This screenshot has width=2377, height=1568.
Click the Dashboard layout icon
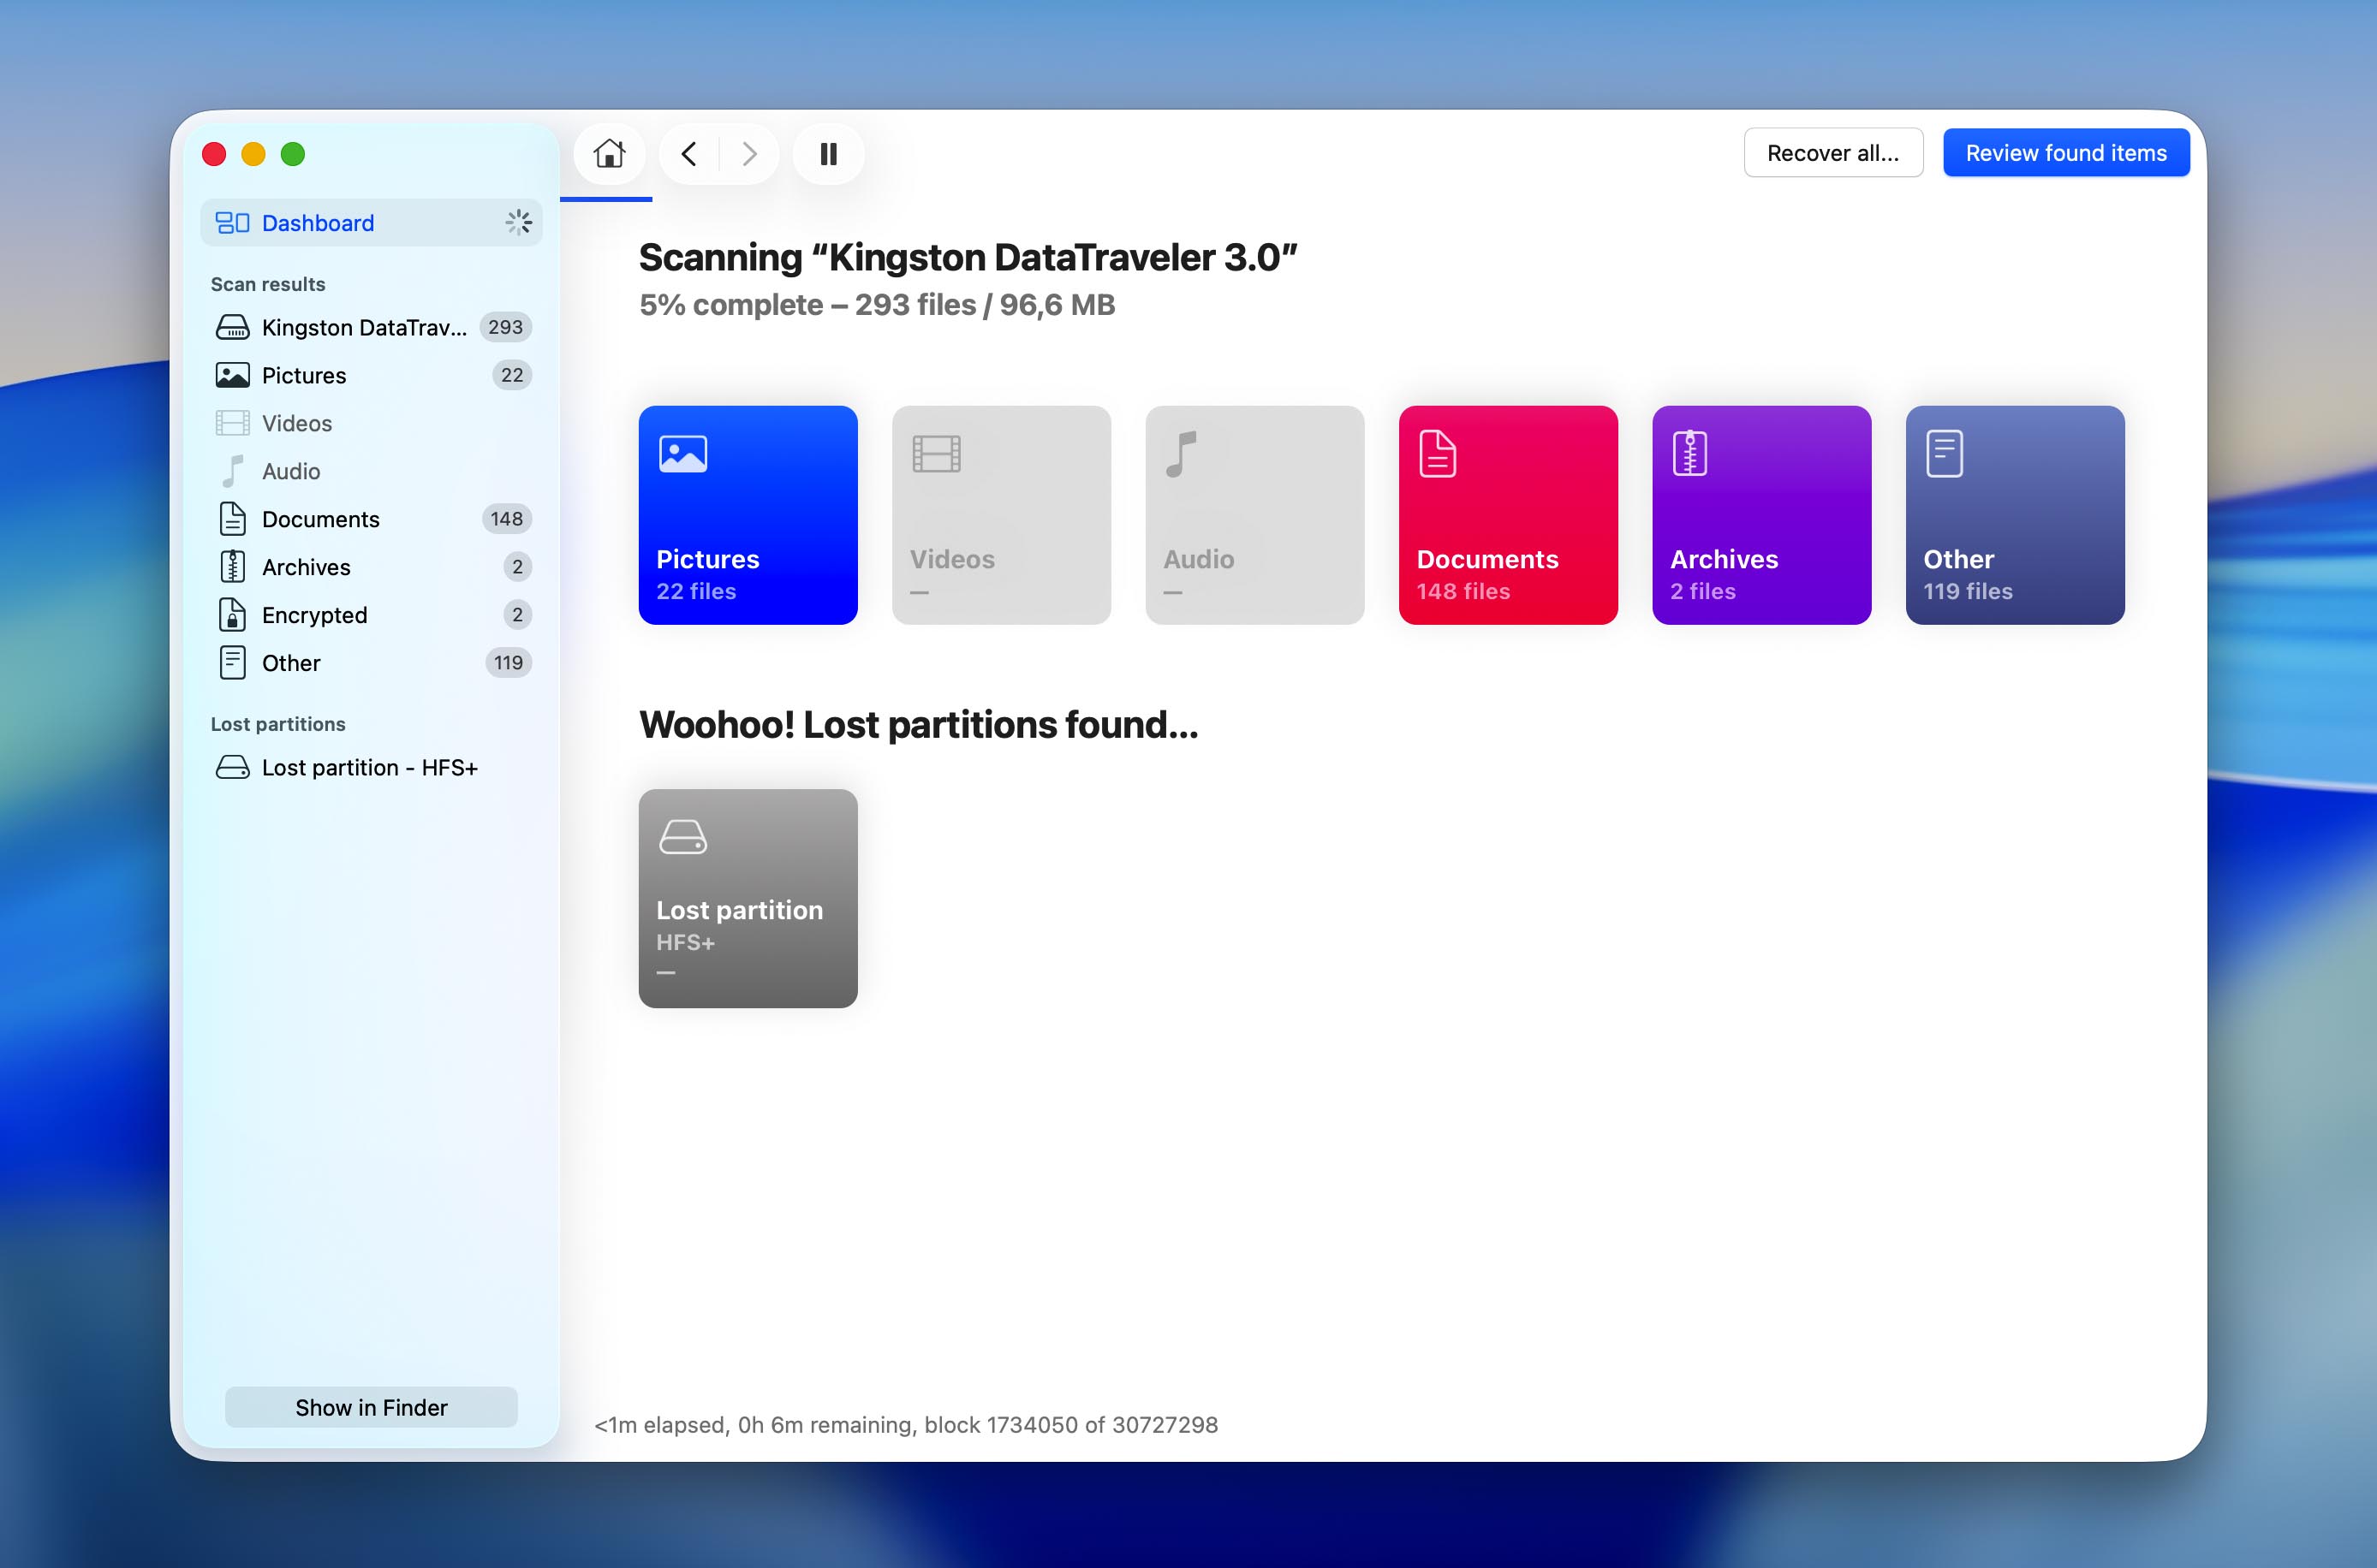tap(233, 223)
